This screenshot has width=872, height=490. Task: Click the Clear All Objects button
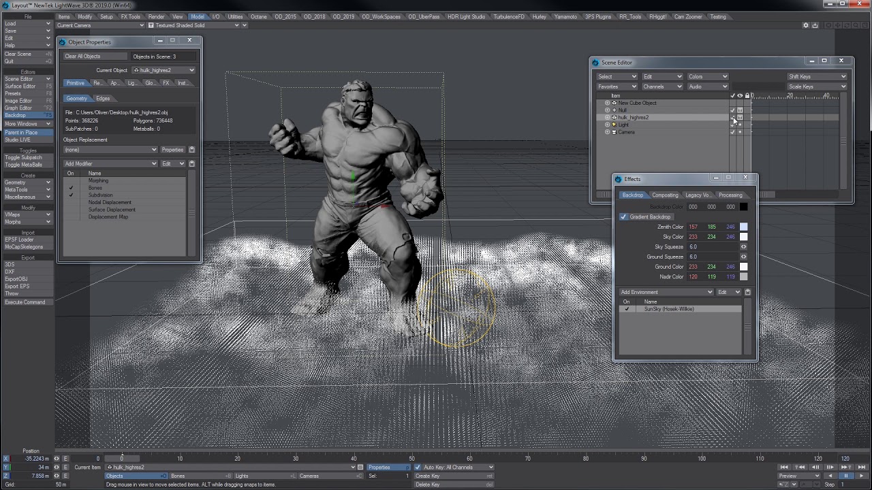click(x=95, y=56)
